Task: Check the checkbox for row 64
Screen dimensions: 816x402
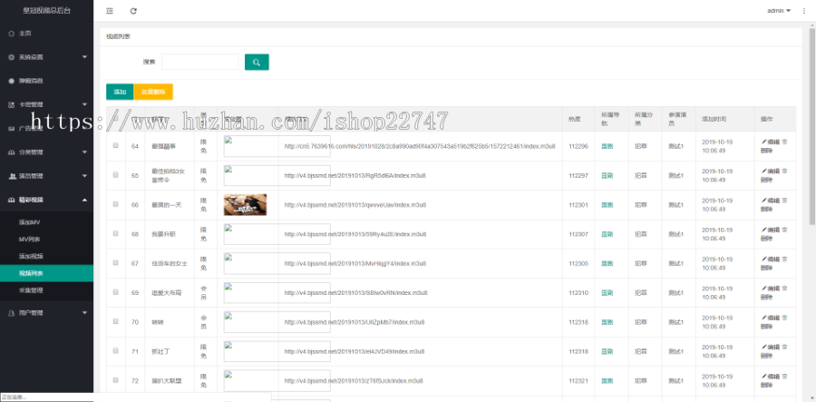Action: click(115, 145)
